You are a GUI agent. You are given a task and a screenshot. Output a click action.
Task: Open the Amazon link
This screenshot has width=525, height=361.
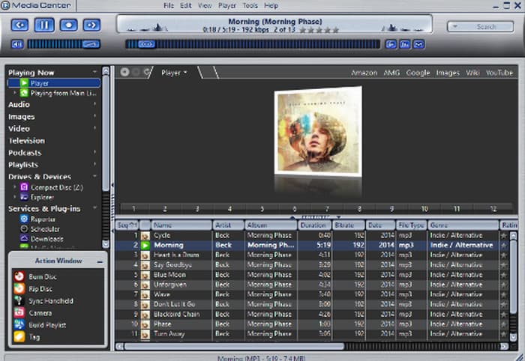[x=364, y=73]
